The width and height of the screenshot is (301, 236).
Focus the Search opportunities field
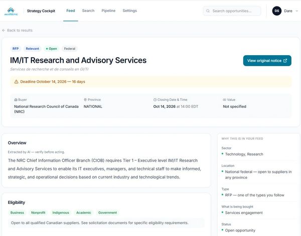point(232,11)
